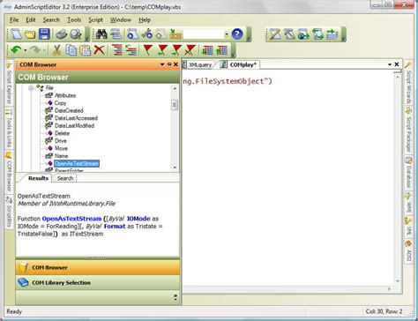This screenshot has width=418, height=321.
Task: Open the Script Wizards side tab
Action: tap(408, 82)
